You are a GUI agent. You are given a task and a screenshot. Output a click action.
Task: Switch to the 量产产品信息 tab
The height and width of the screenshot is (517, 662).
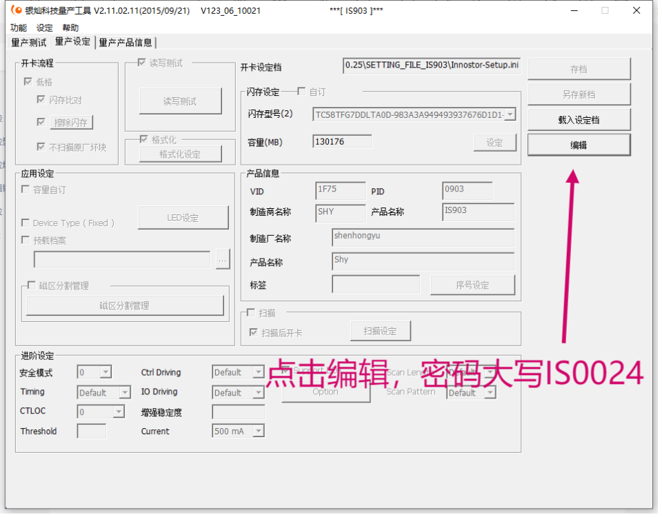tap(126, 42)
